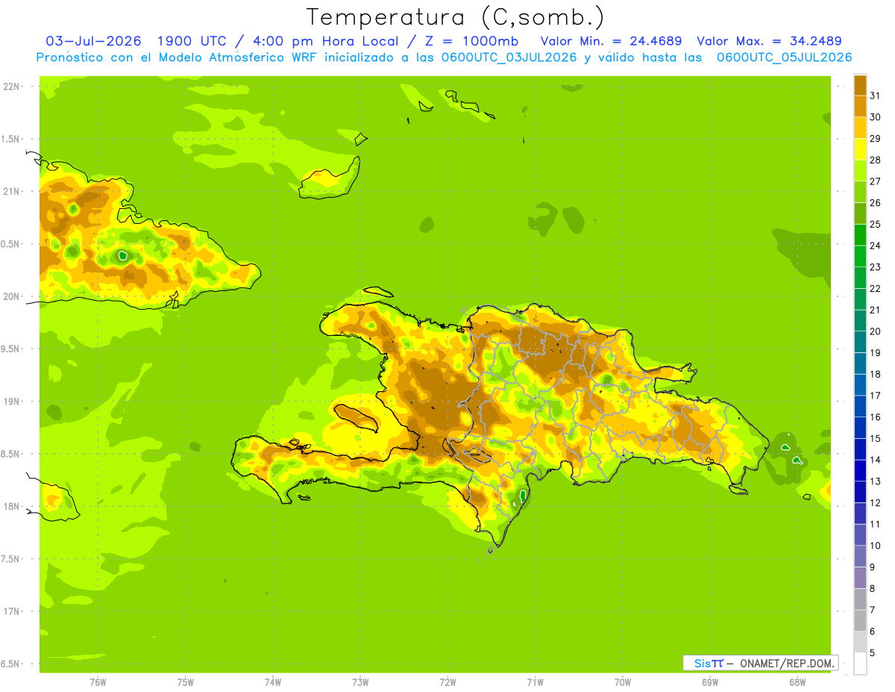Click the "69W" longitude label
This screenshot has height=692, width=895.
pyautogui.click(x=710, y=682)
